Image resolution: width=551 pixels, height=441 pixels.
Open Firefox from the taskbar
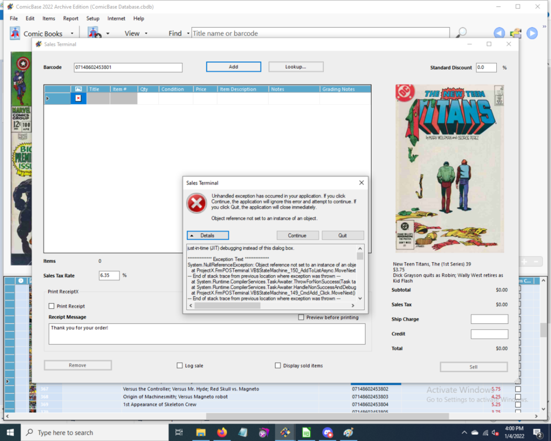222,433
